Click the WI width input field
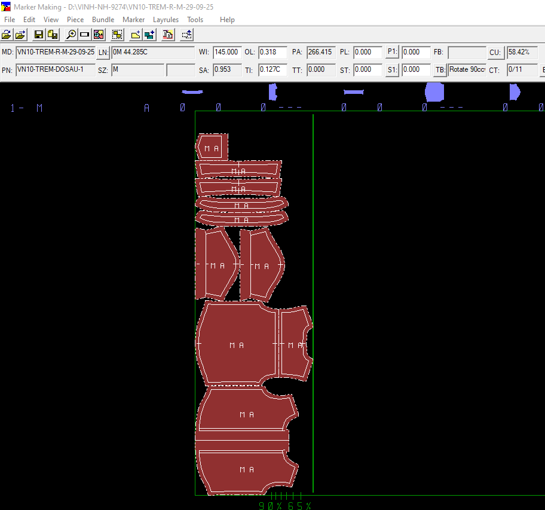The image size is (545, 510). [227, 53]
